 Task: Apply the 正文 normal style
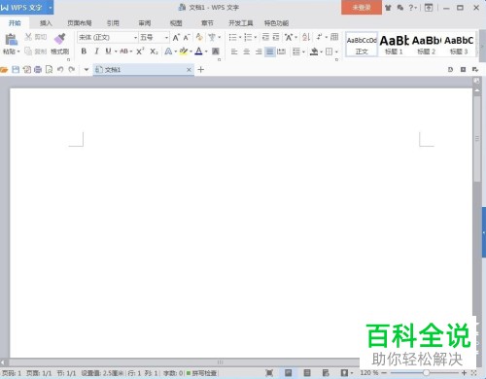[x=362, y=45]
